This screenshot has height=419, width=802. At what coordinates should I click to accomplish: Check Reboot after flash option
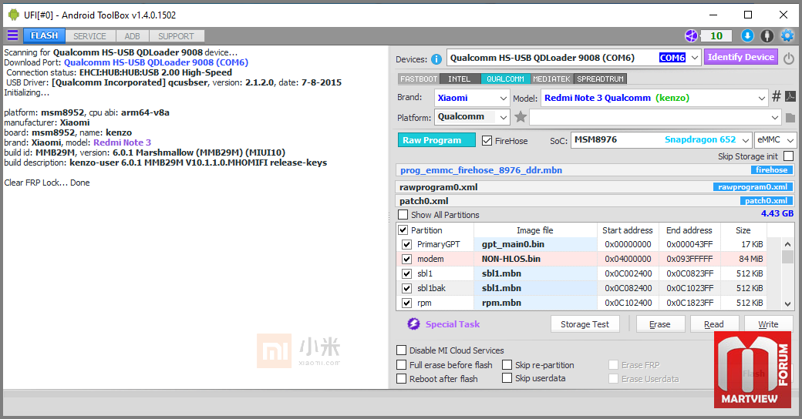[402, 379]
